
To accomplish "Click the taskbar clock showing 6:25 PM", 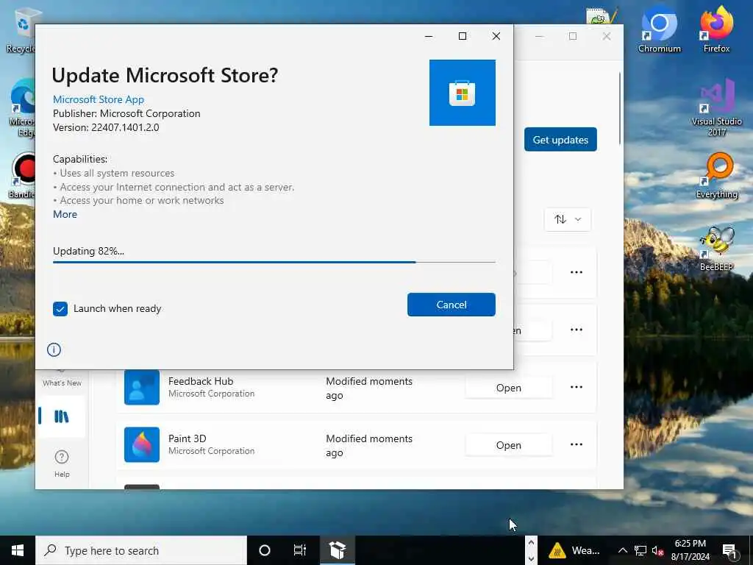I will tap(690, 550).
